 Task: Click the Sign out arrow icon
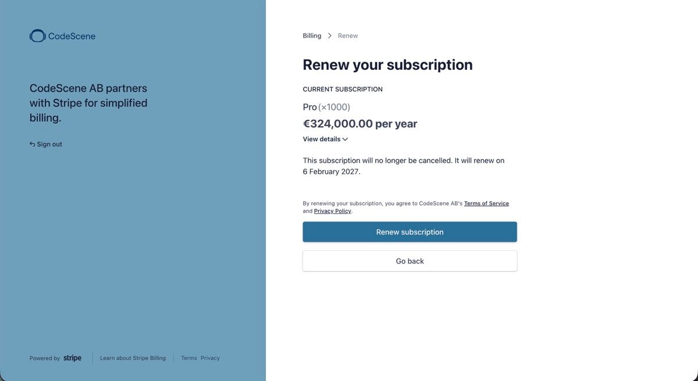(x=33, y=144)
